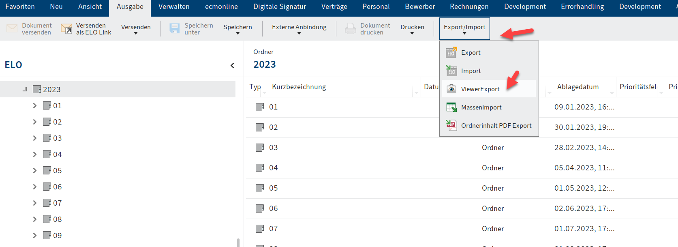Click the Dokument versenden envelope icon
Image resolution: width=678 pixels, height=247 pixels.
tap(12, 28)
